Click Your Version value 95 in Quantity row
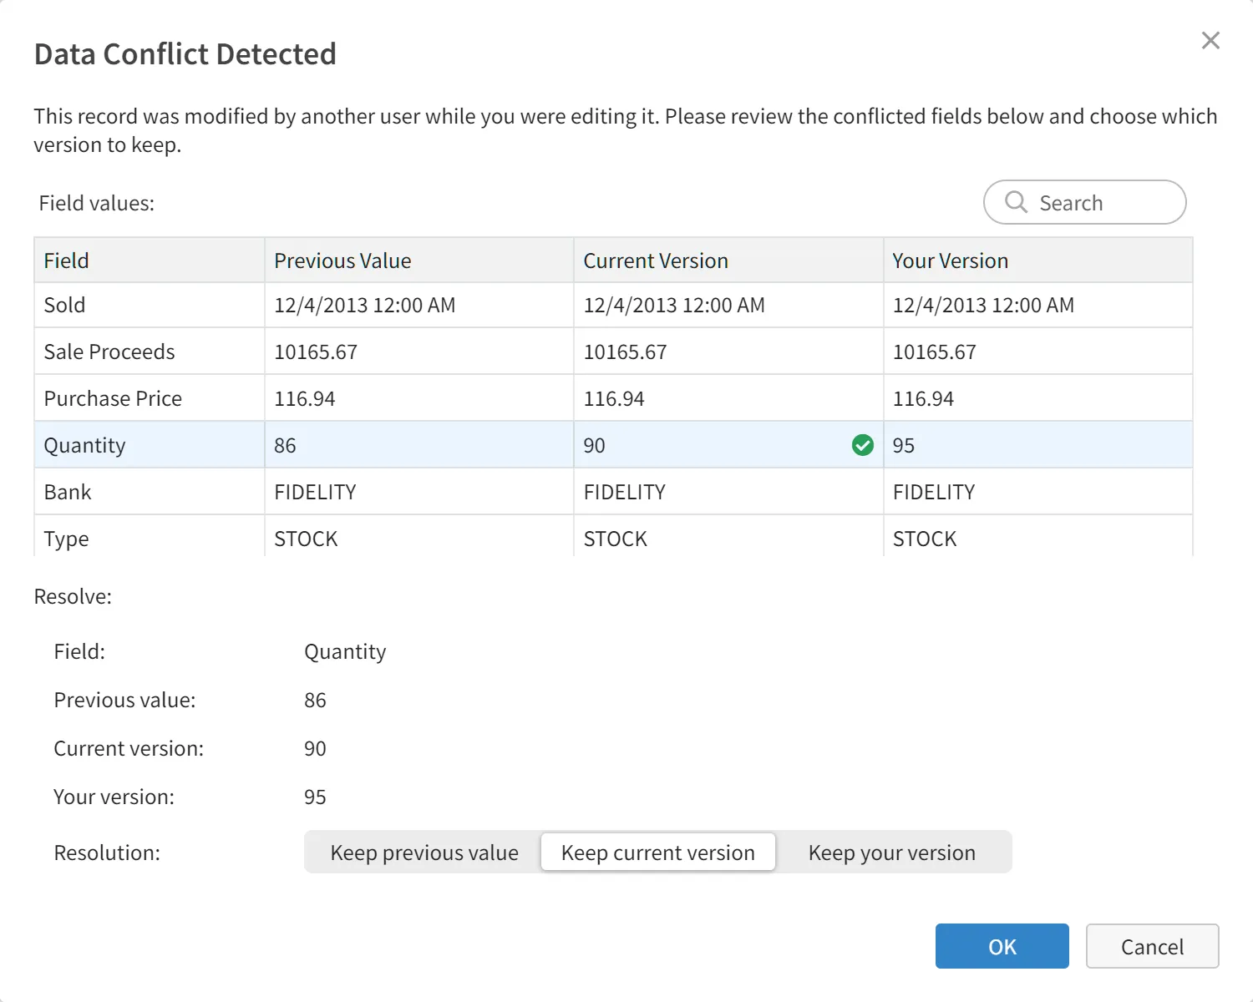Image resolution: width=1253 pixels, height=1002 pixels. 903,446
